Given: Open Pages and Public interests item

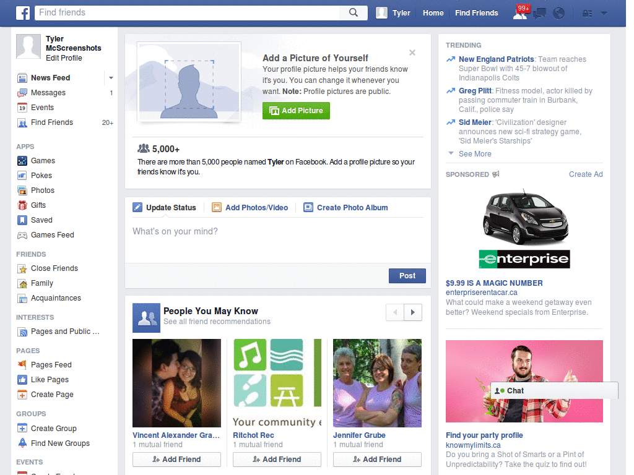Looking at the screenshot, I should click(x=59, y=332).
